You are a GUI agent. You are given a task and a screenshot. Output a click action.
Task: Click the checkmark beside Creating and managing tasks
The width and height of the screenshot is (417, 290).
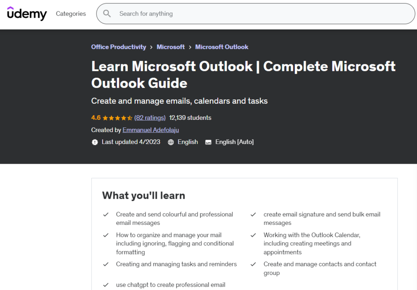pyautogui.click(x=106, y=264)
